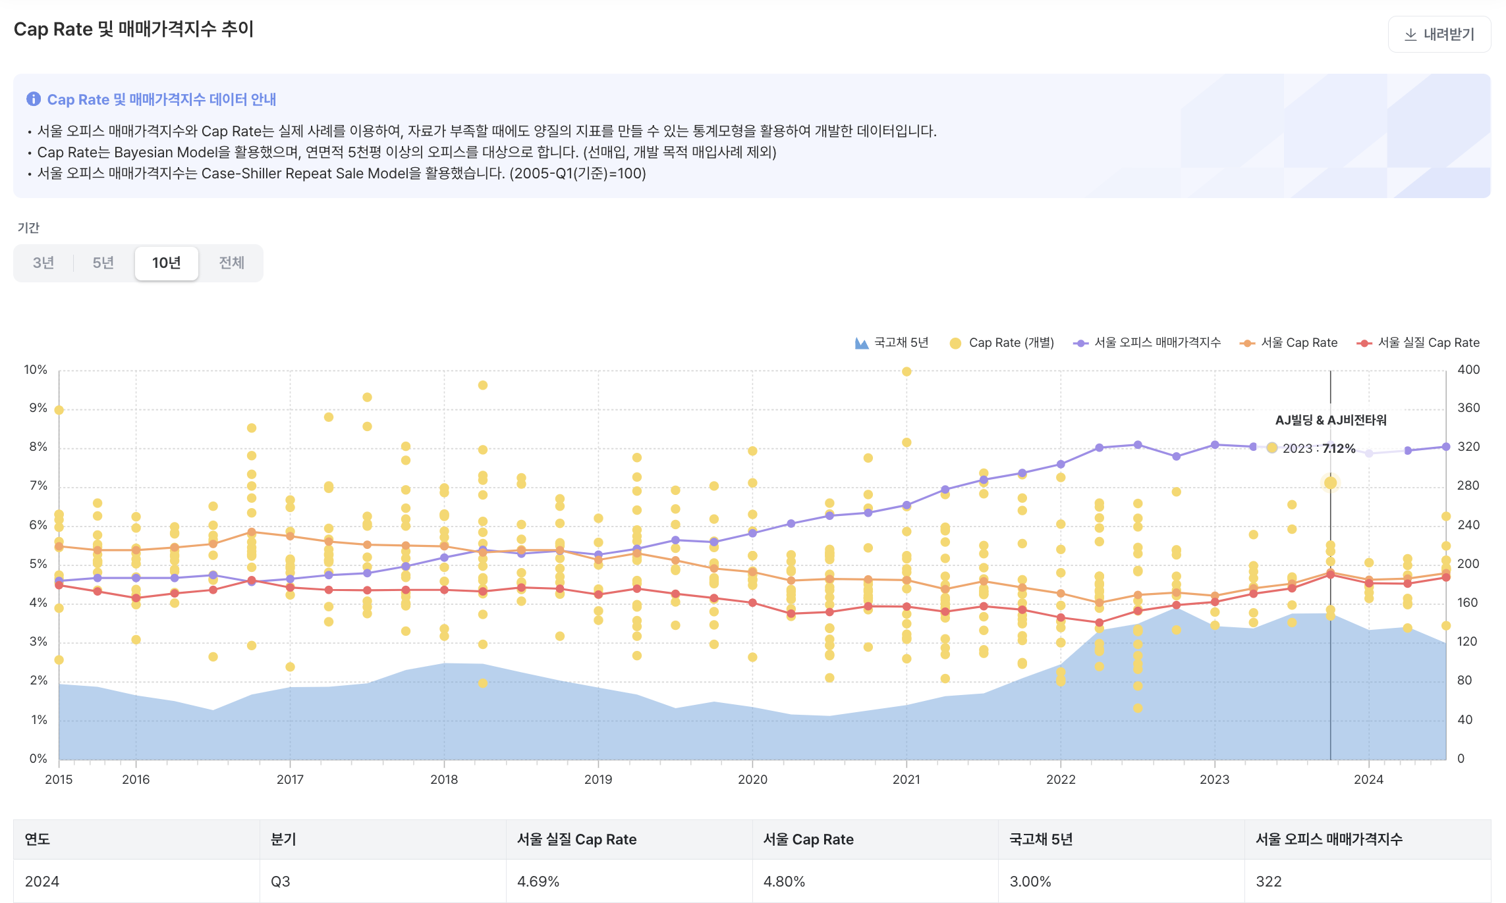The width and height of the screenshot is (1506, 903).
Task: Select the 3년 period option
Action: [x=43, y=263]
